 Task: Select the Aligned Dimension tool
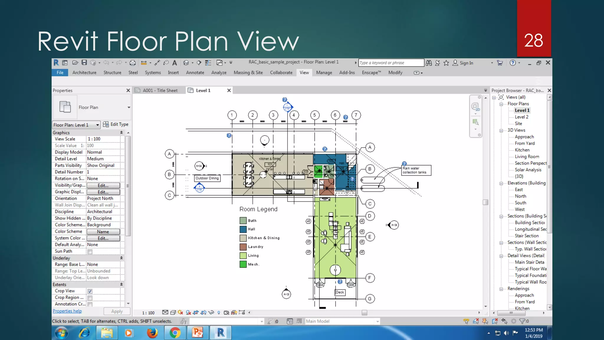coord(157,63)
